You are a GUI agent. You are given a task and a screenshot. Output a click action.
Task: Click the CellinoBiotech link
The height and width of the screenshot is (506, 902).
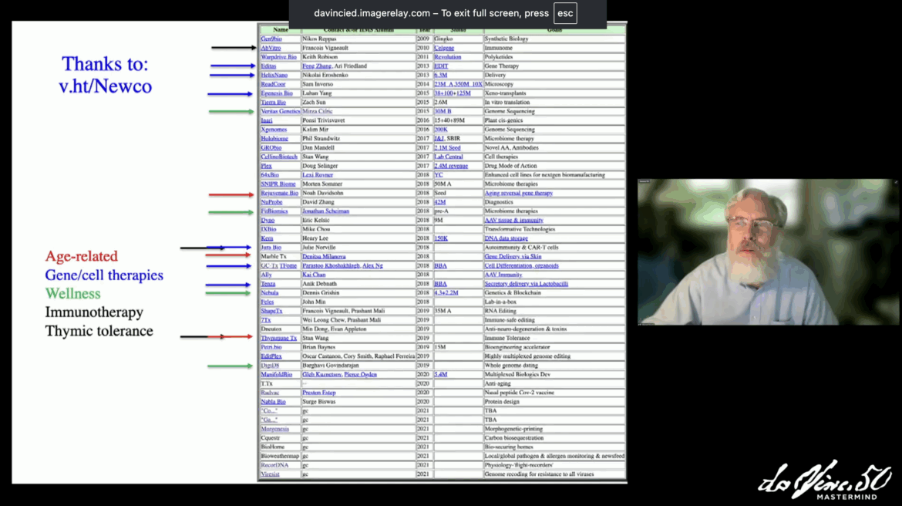[279, 157]
